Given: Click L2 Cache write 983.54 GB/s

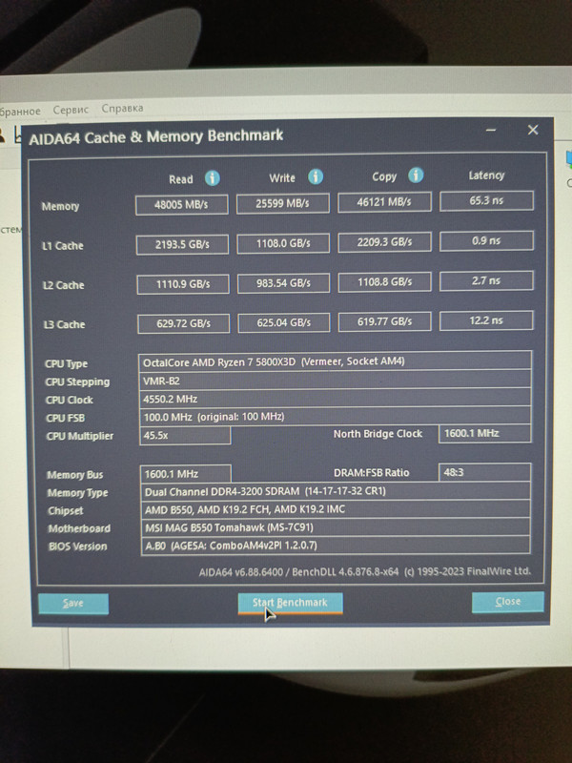Looking at the screenshot, I should point(283,283).
